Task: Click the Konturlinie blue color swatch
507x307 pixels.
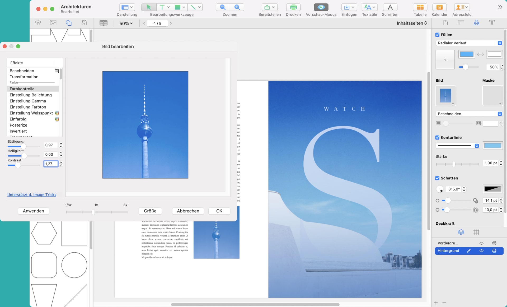Action: (x=493, y=146)
